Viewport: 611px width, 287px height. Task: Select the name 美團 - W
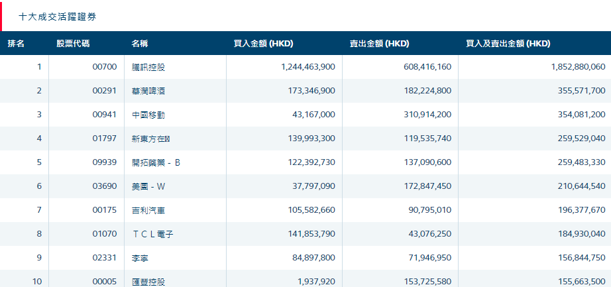click(148, 186)
